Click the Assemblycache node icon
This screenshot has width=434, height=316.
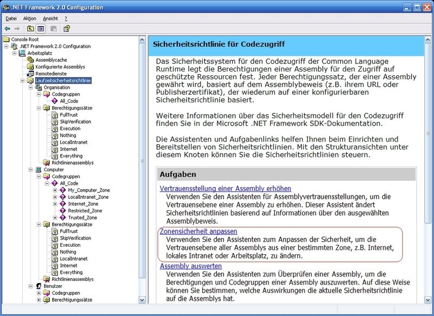[x=30, y=60]
